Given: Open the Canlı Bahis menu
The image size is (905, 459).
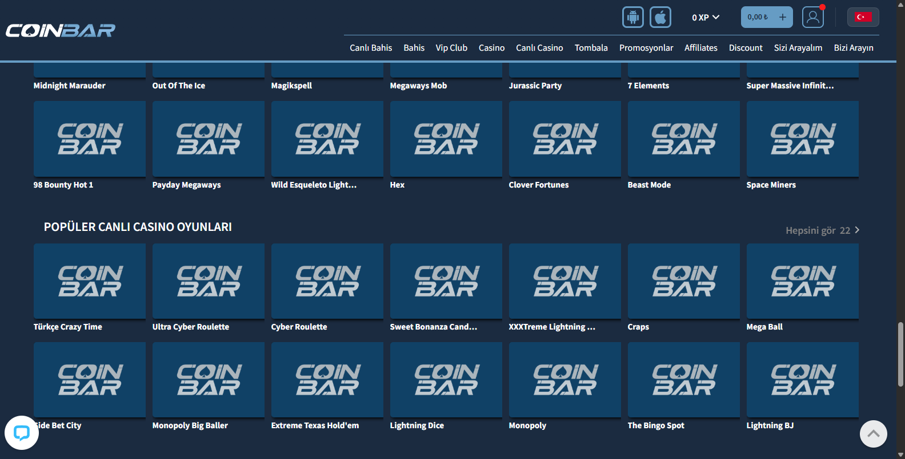Looking at the screenshot, I should [371, 48].
